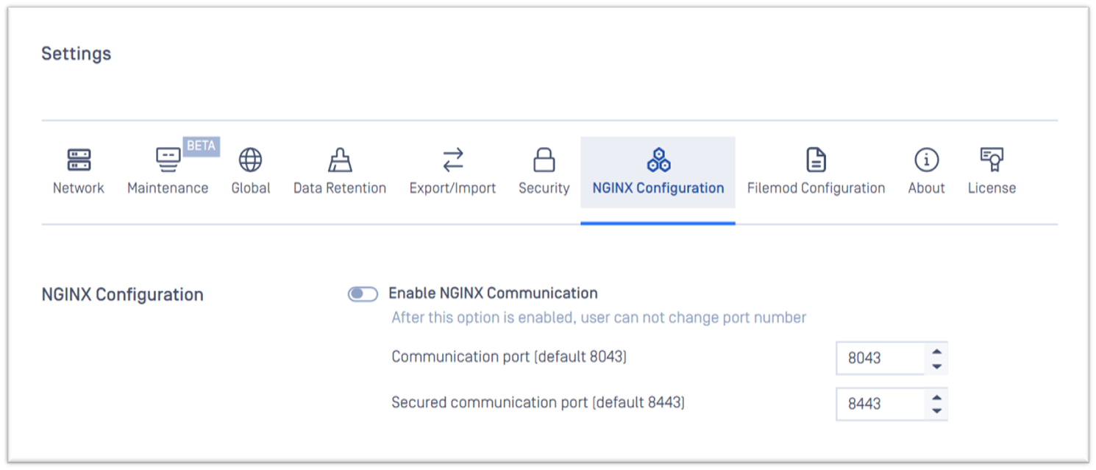Viewport: 1096px width, 470px height.
Task: Select the Export/Import tab label
Action: tap(453, 188)
